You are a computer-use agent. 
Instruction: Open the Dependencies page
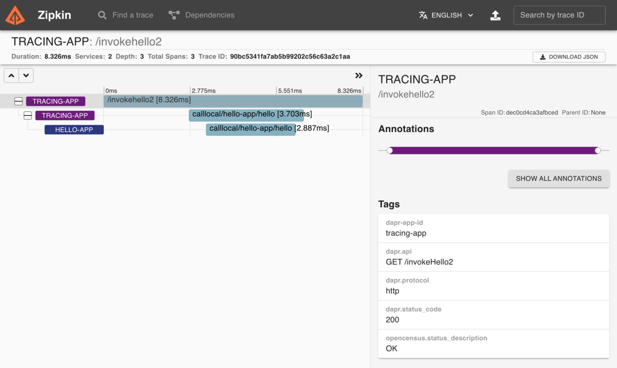pos(201,15)
